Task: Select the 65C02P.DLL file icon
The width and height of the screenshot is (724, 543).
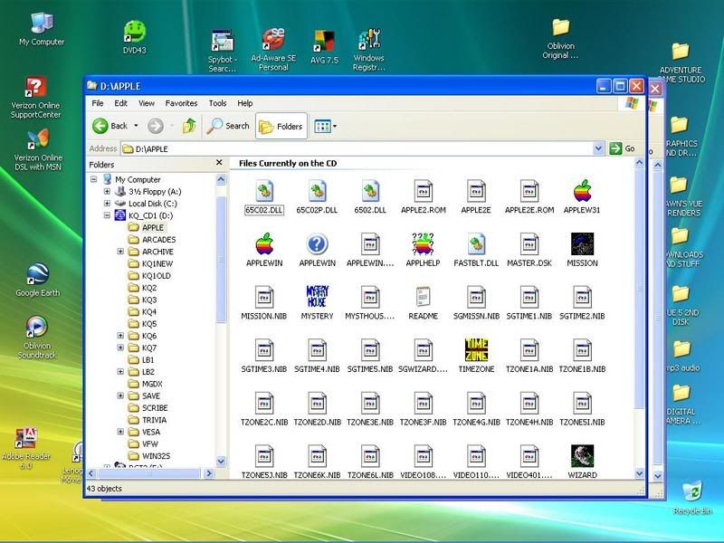Action: (x=318, y=191)
